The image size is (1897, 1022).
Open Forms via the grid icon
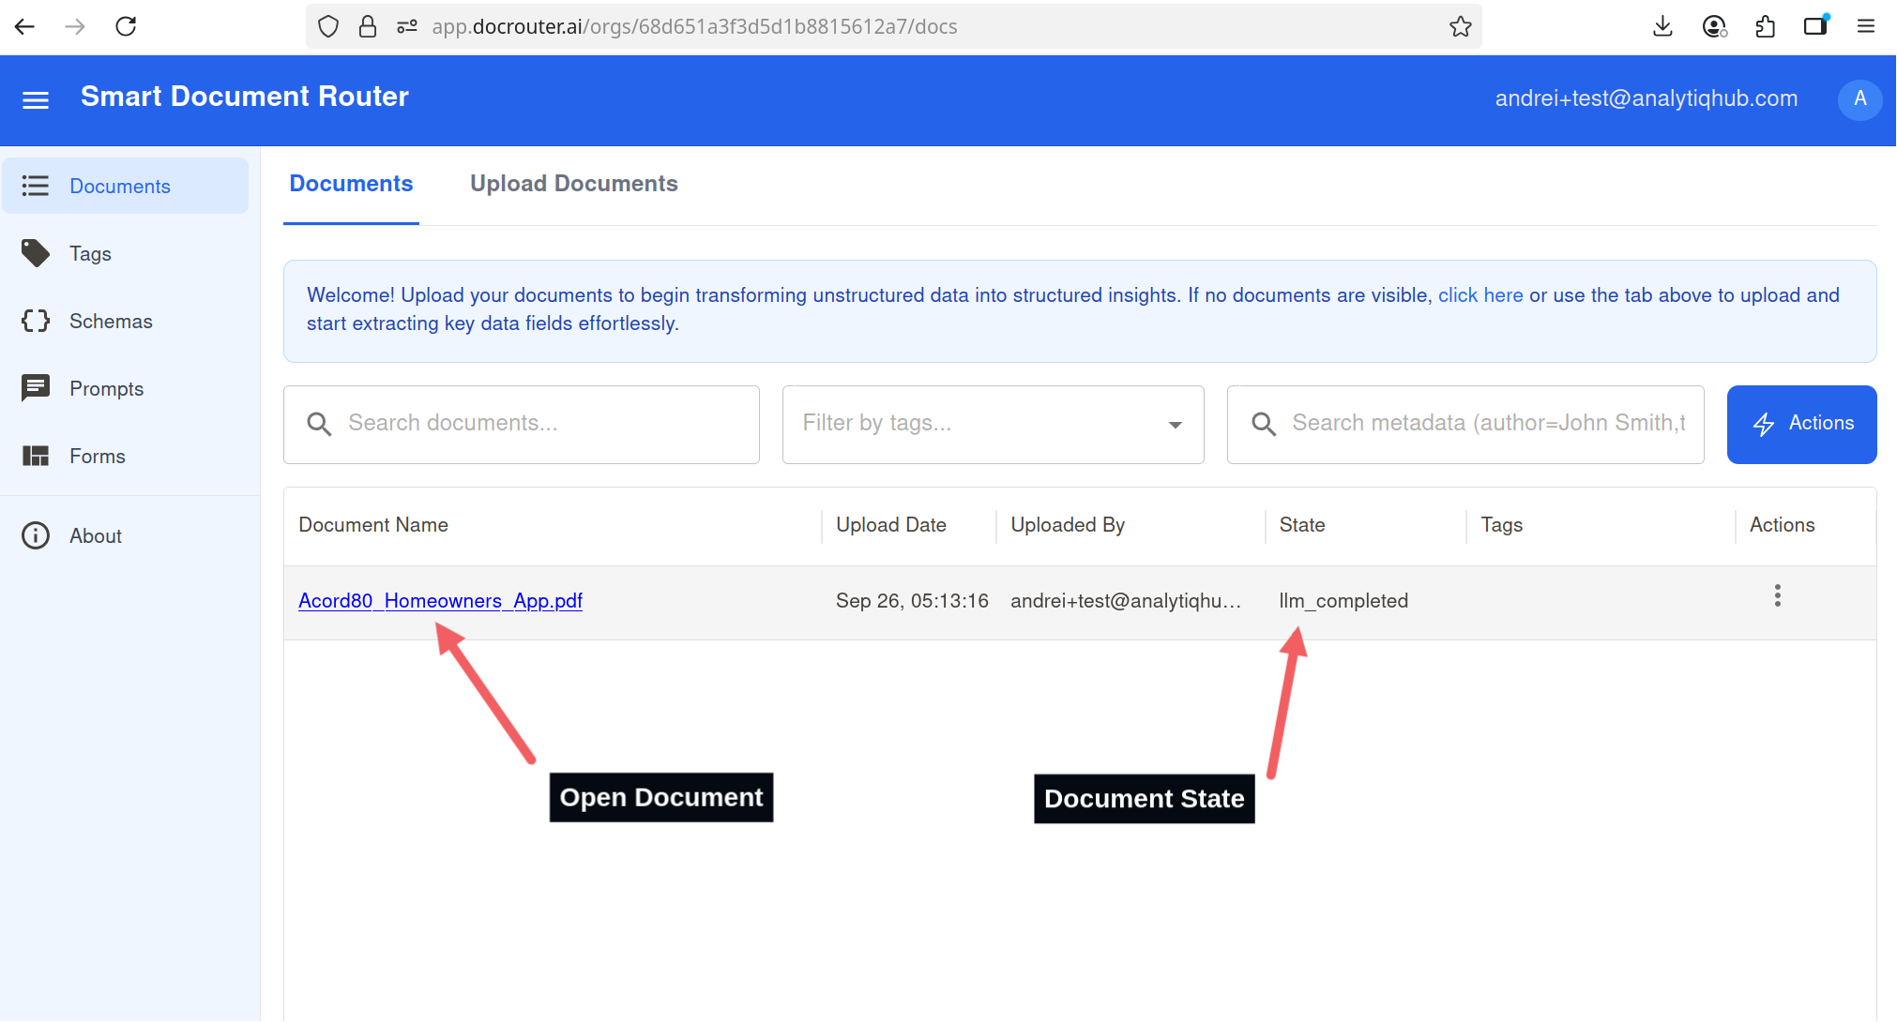(36, 456)
